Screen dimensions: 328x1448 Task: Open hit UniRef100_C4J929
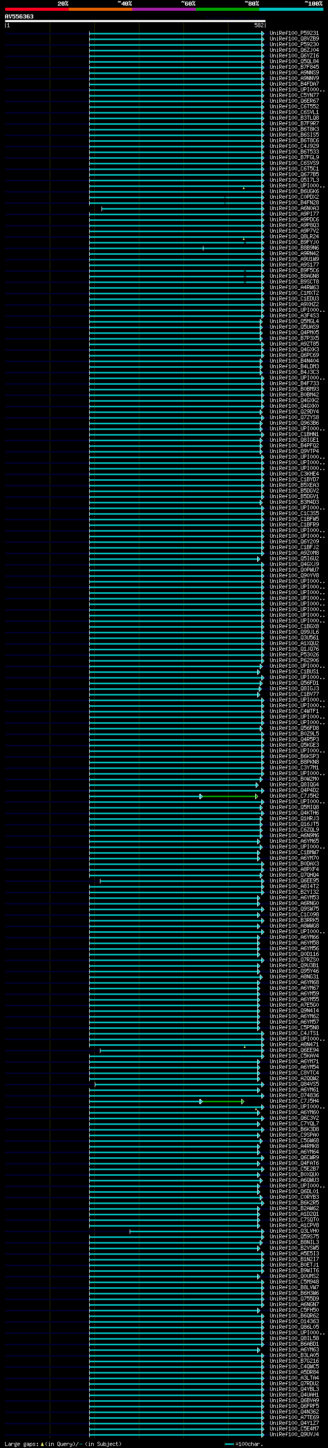pos(294,146)
